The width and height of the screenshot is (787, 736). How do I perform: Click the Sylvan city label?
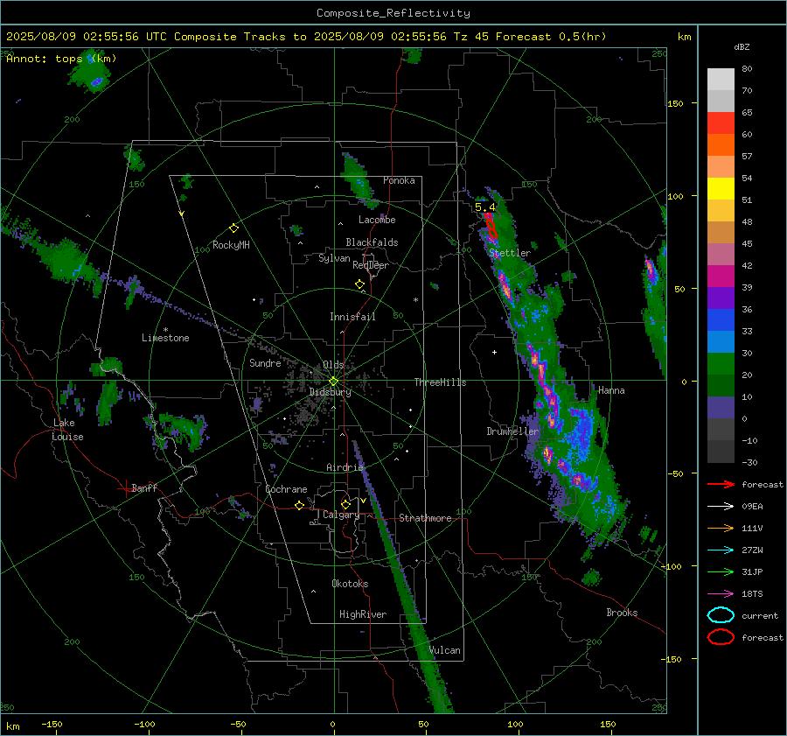pos(334,258)
